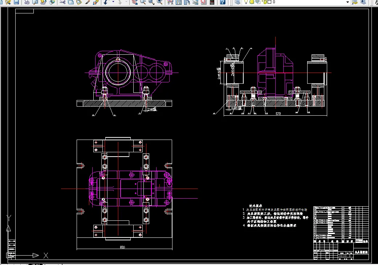Viewport: 378px width, 265px height.
Task: Click the Paste clipboard icon
Action: pyautogui.click(x=79, y=2)
